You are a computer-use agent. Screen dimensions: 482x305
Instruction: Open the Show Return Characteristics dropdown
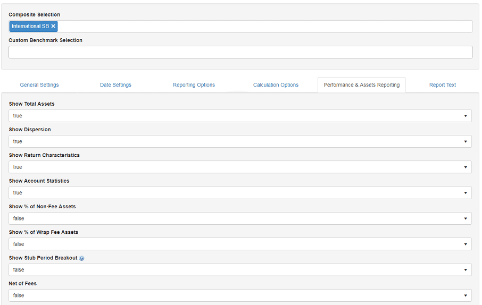point(240,167)
